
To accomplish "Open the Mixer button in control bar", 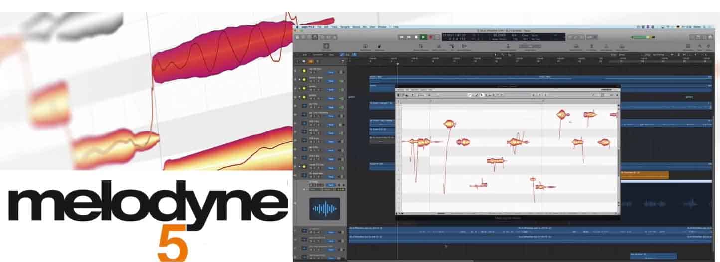I will pyautogui.click(x=328, y=37).
